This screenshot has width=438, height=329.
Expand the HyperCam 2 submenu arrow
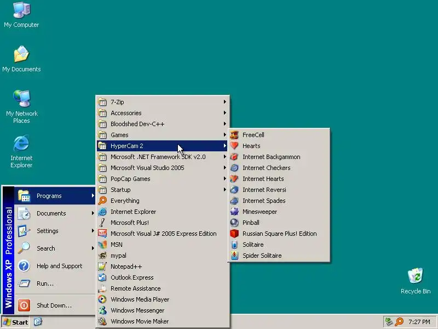point(224,145)
